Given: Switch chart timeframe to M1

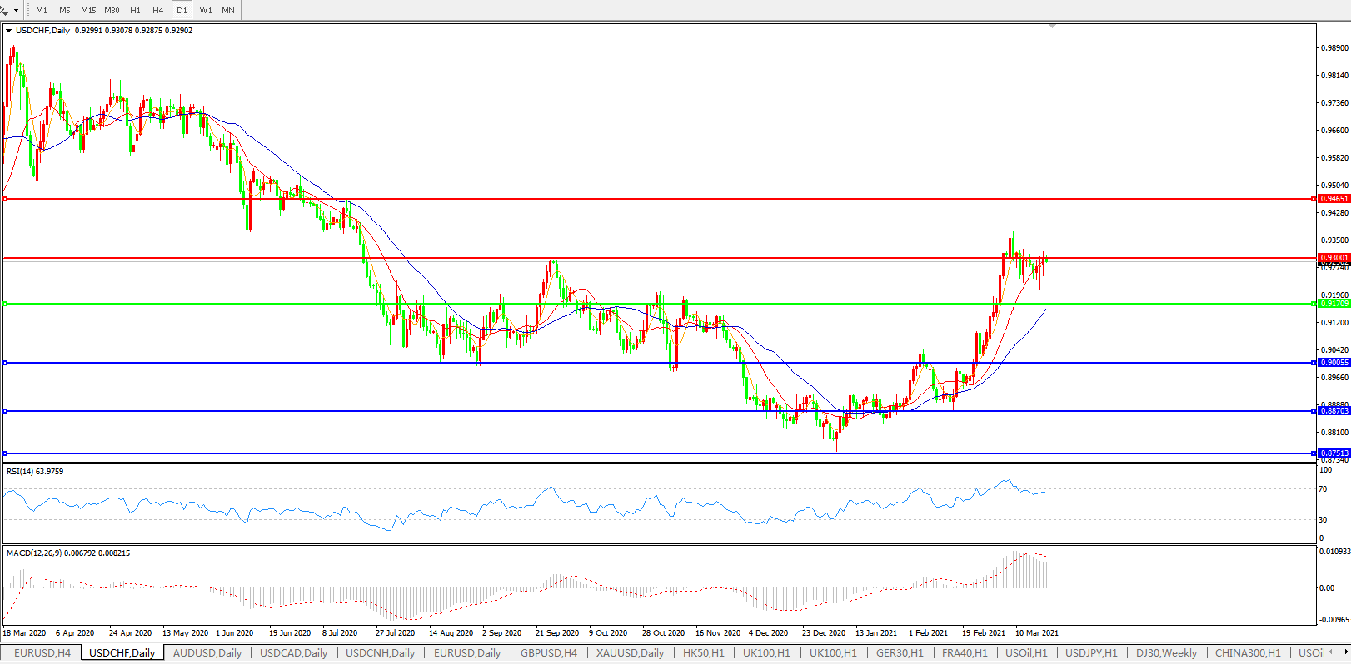Looking at the screenshot, I should point(42,11).
